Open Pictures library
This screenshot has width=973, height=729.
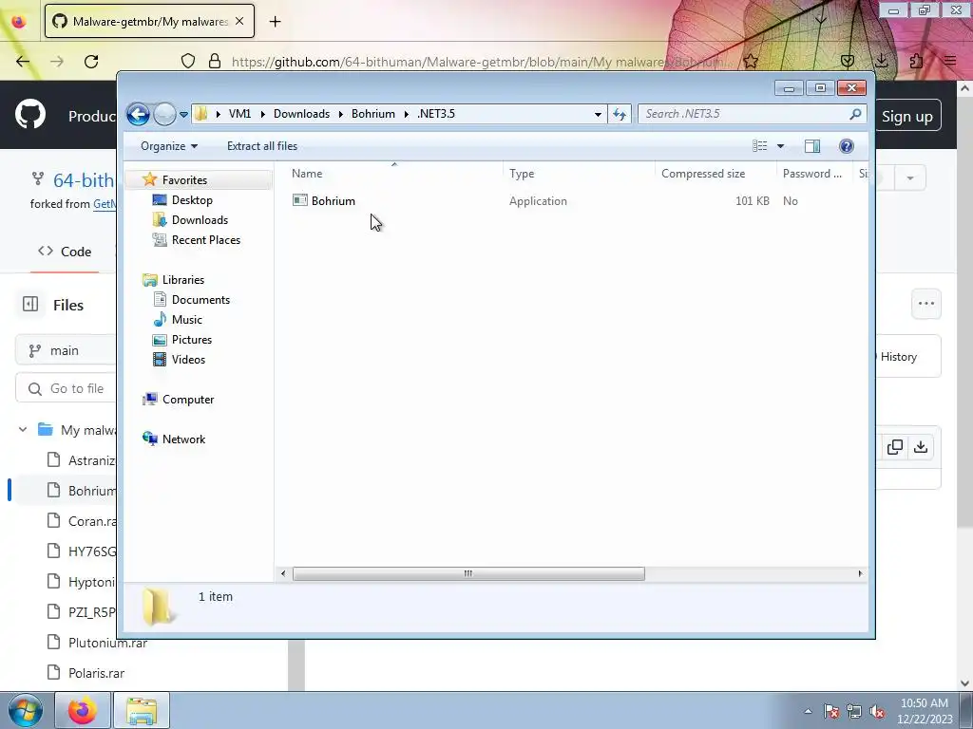pyautogui.click(x=192, y=339)
